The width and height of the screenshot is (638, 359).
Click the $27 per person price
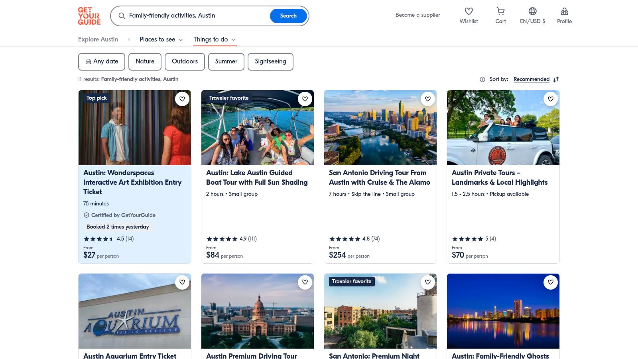tap(101, 255)
